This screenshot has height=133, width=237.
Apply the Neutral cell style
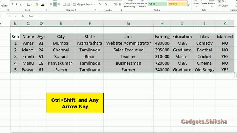pos(177,4)
